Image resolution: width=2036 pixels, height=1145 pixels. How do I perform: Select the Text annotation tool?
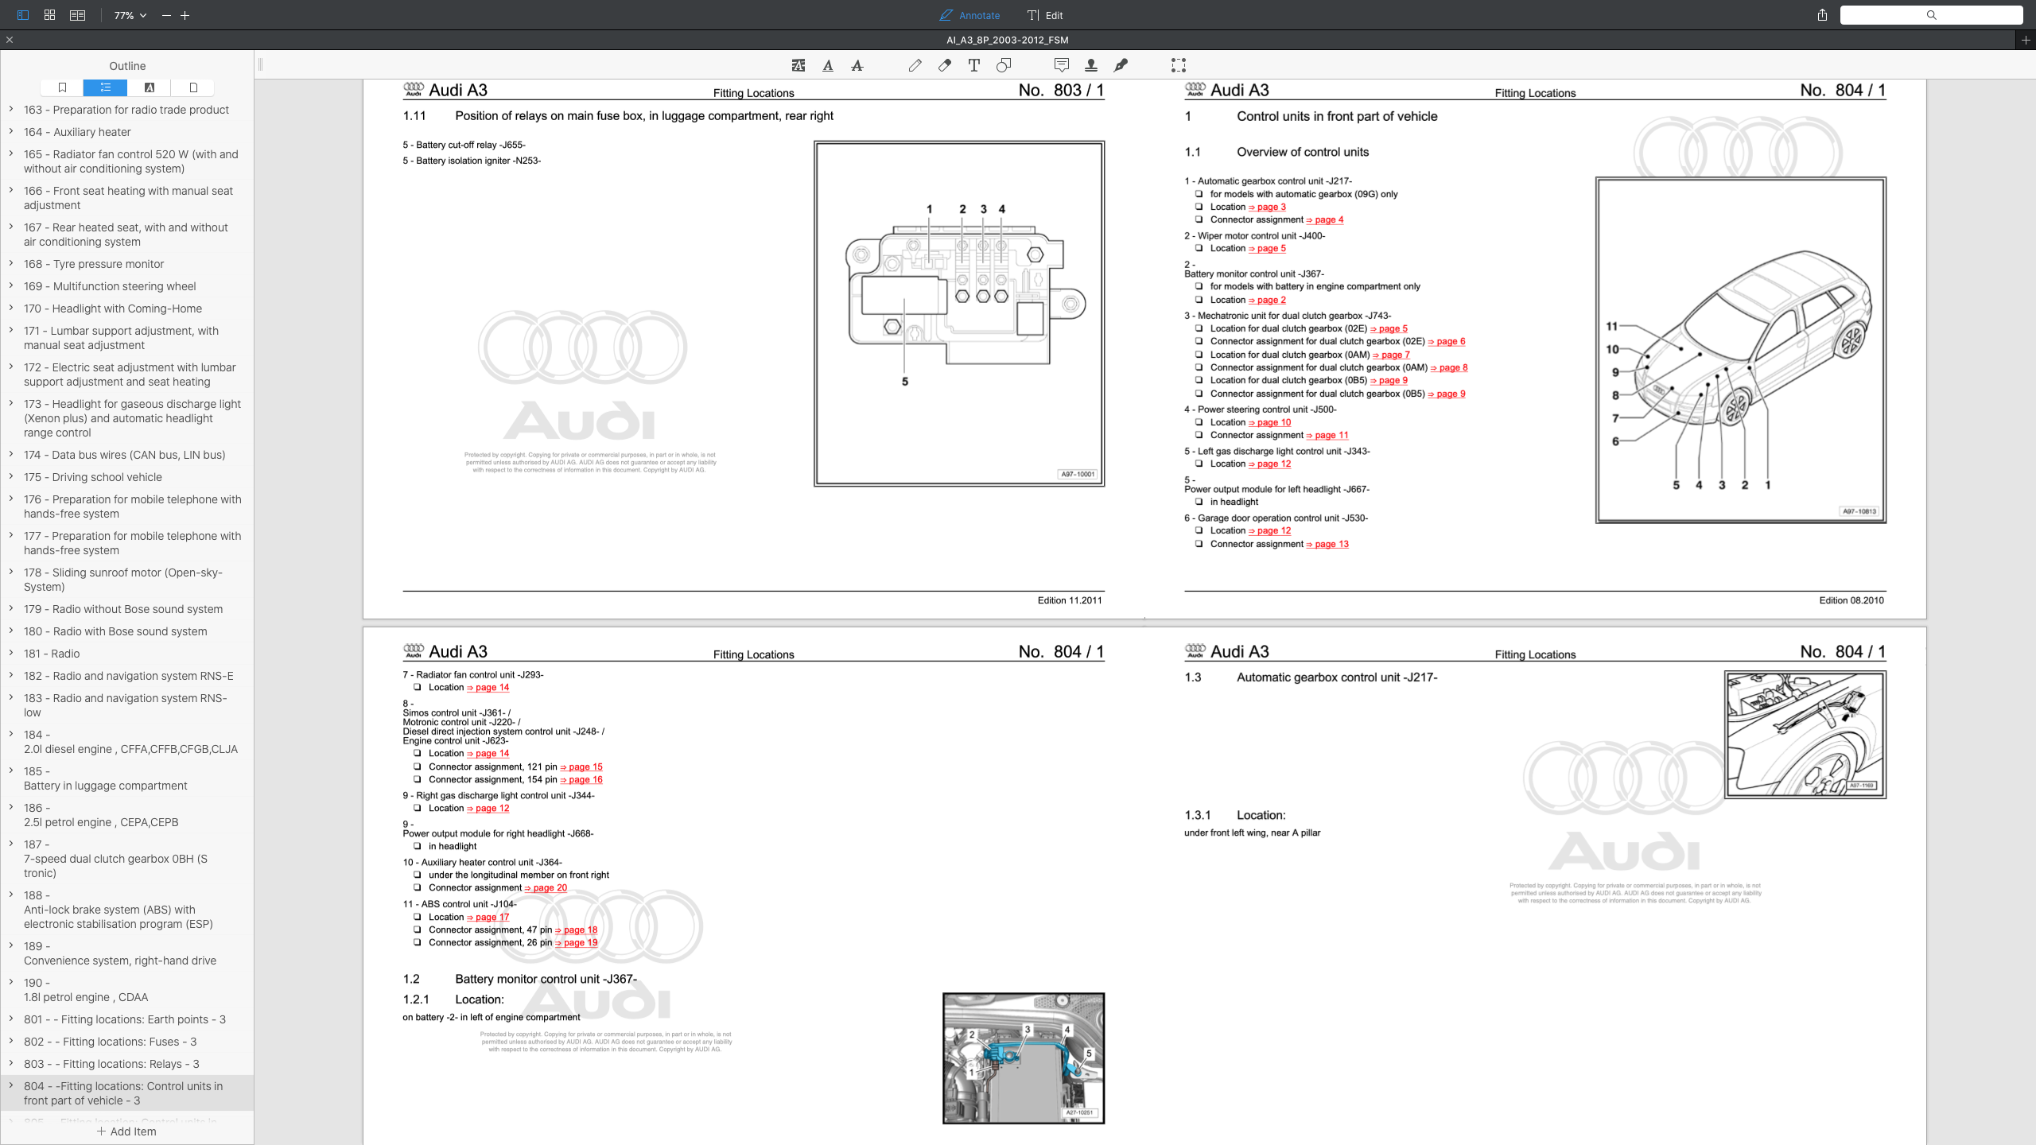(x=973, y=65)
